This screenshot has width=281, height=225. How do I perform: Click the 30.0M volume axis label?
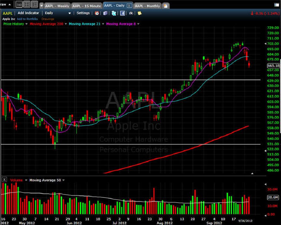coord(273,189)
